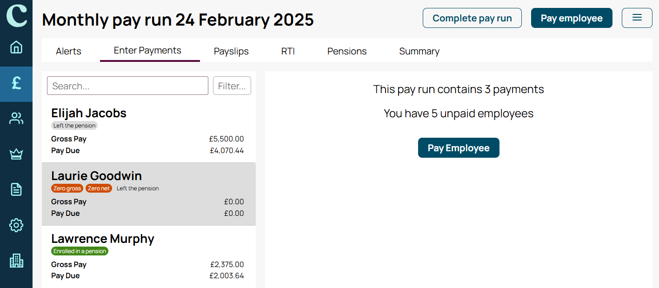This screenshot has height=288, width=659.
Task: Open the Filter dropdown
Action: pyautogui.click(x=232, y=86)
